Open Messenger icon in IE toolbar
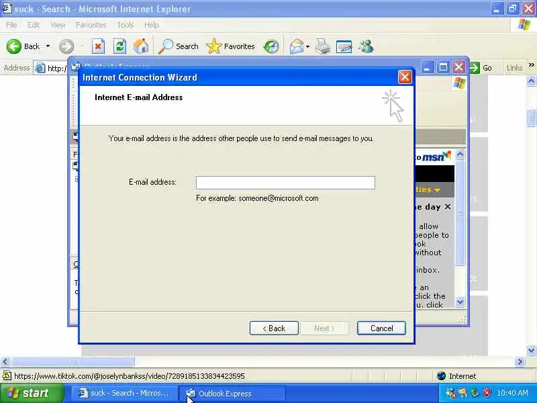 click(366, 46)
